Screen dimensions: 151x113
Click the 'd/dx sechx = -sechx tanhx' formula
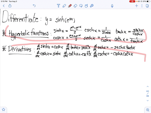click(x=114, y=48)
